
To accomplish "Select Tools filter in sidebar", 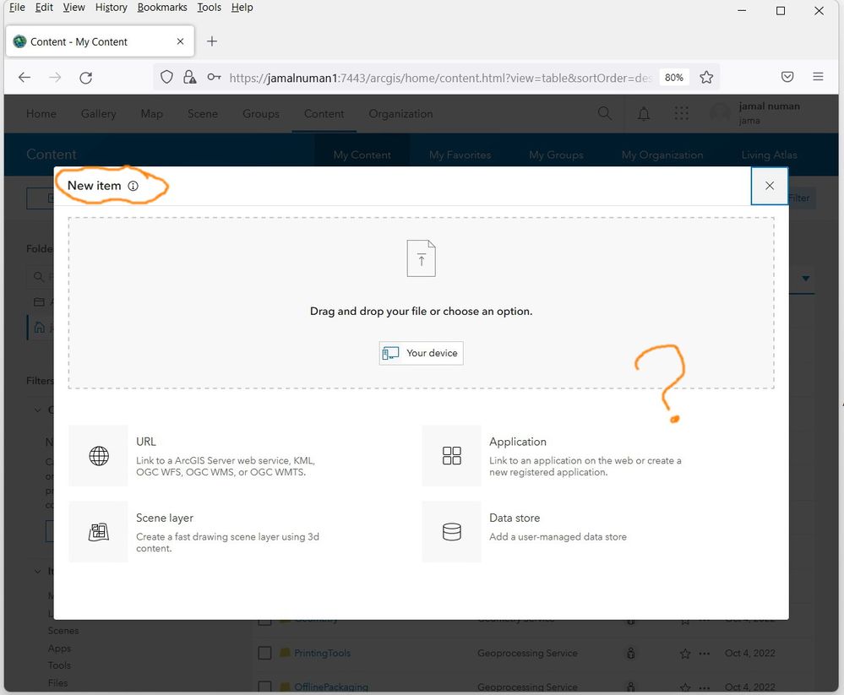I will (x=59, y=665).
